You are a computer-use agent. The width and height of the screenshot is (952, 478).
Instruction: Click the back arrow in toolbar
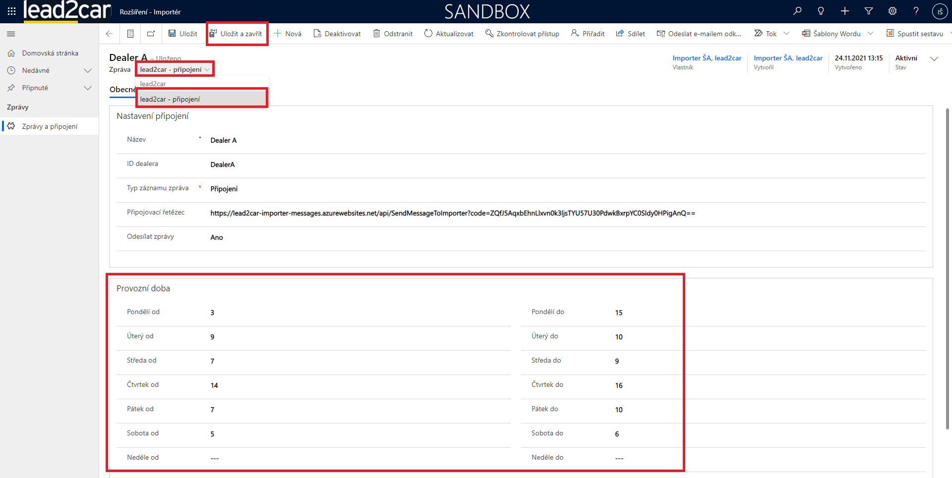(110, 34)
